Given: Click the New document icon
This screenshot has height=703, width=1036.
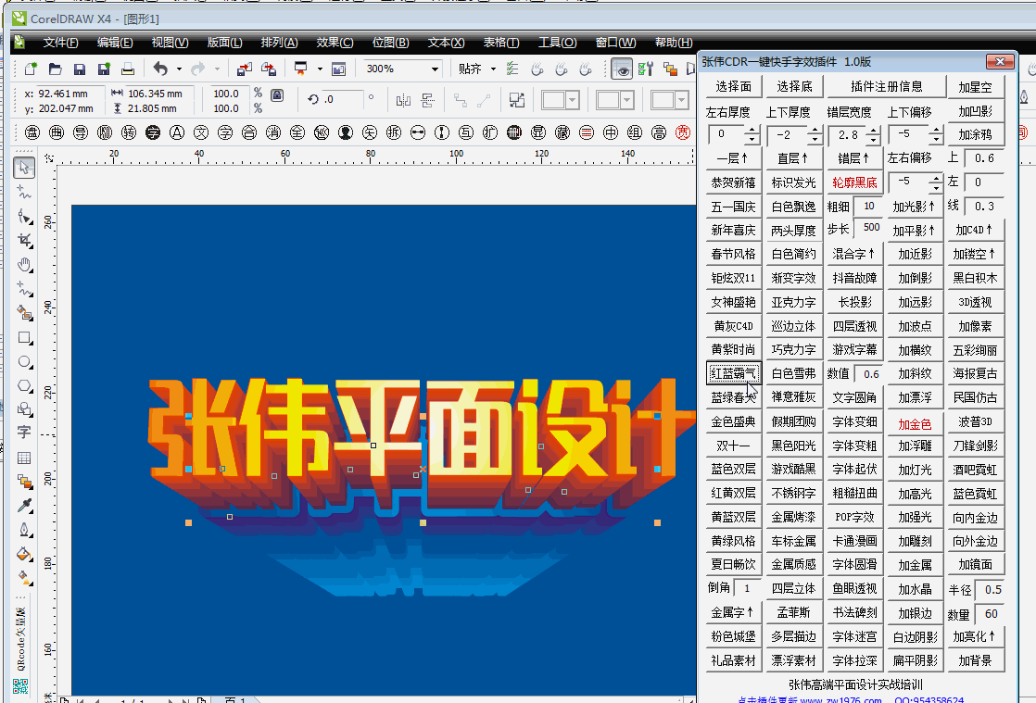Looking at the screenshot, I should click(31, 69).
